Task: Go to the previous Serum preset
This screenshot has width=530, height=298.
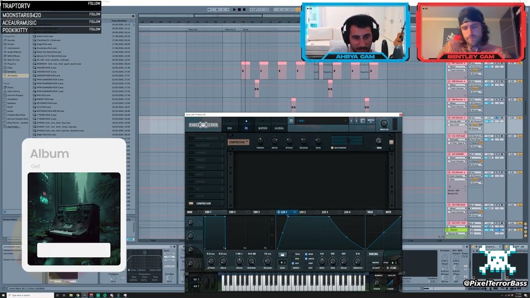Action: click(352, 121)
